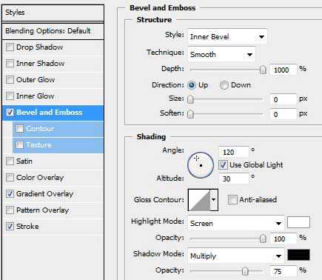Click the Size value field

(x=284, y=99)
